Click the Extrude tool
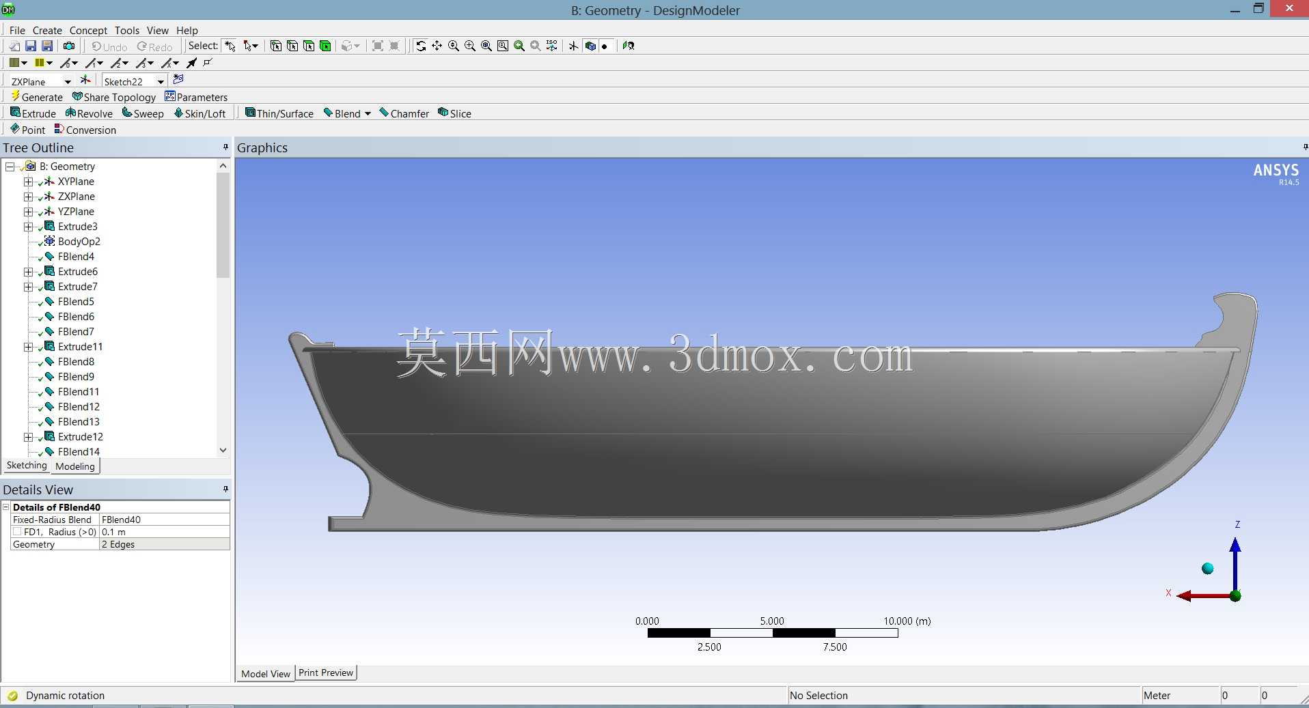This screenshot has width=1309, height=708. (x=33, y=113)
